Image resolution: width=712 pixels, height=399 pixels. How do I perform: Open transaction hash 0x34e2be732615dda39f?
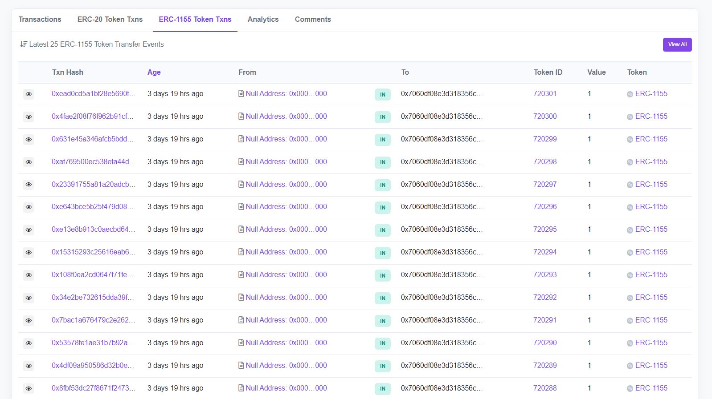pyautogui.click(x=93, y=297)
